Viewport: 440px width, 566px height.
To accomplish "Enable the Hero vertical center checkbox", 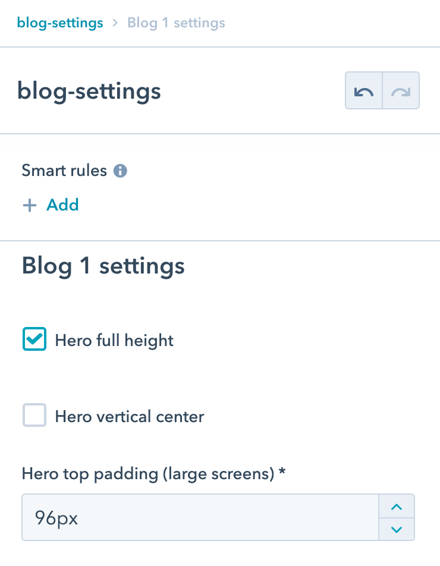I will [34, 416].
